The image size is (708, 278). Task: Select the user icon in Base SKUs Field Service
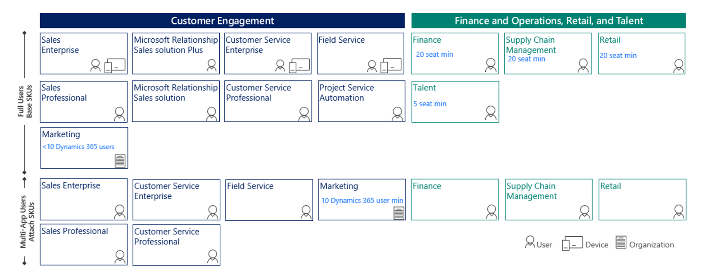[372, 65]
